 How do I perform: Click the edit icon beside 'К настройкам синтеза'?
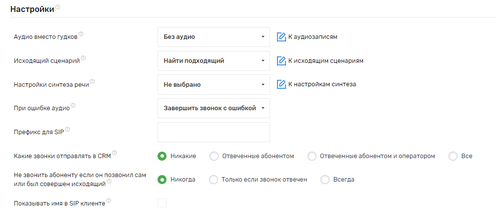click(x=281, y=84)
